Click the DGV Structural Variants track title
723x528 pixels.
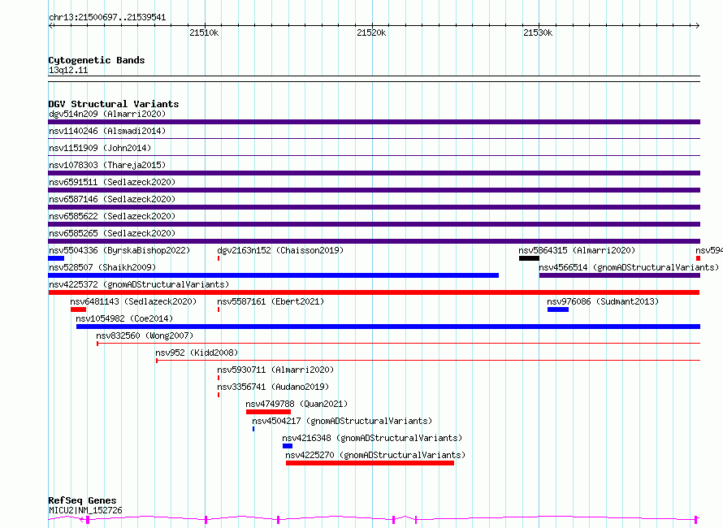(x=114, y=104)
